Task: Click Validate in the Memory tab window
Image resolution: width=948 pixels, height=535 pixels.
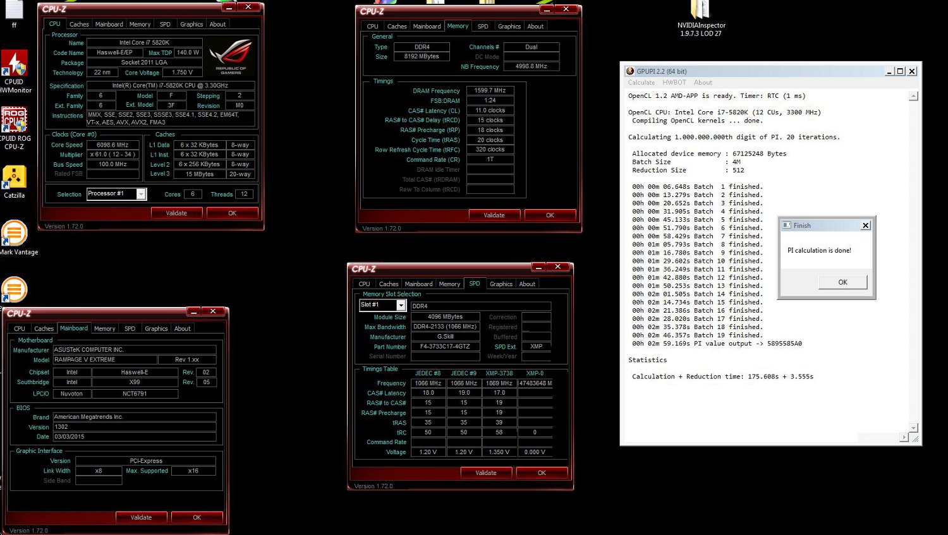Action: point(494,215)
